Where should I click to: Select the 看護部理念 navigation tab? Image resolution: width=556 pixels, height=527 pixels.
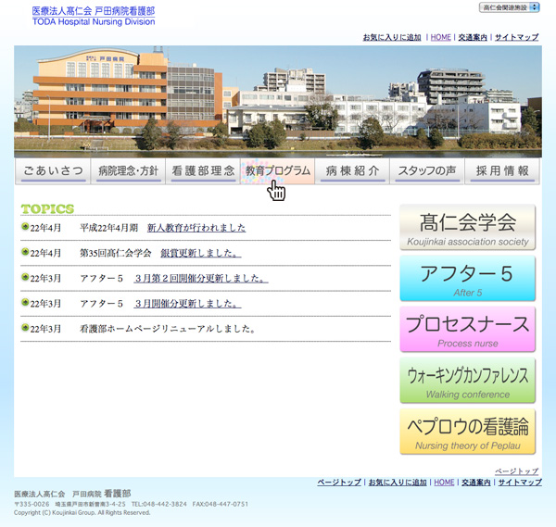[x=203, y=171]
